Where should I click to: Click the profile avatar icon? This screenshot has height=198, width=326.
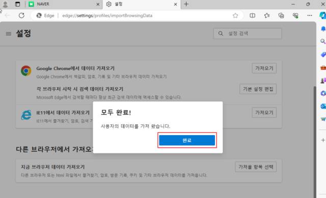5,4
